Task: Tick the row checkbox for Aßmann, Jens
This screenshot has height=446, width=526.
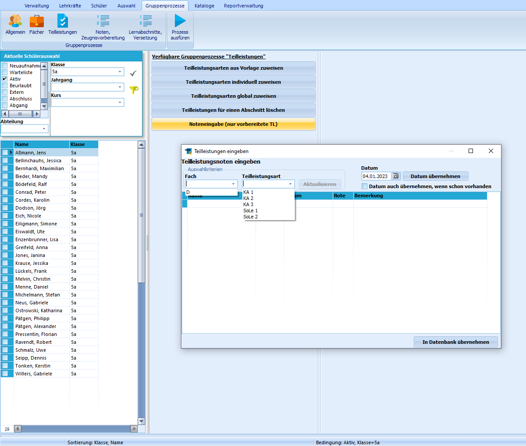Action: [5, 153]
